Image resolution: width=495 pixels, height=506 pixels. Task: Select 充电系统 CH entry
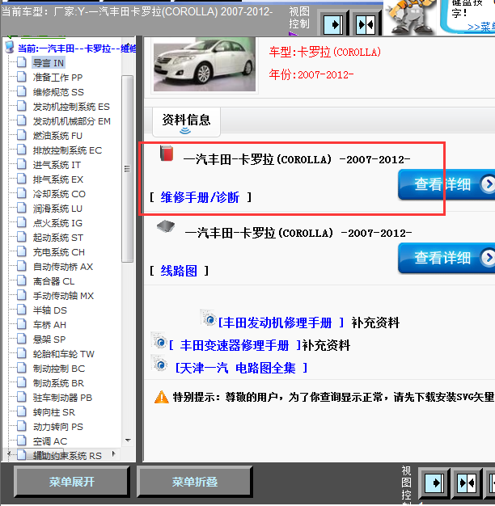(59, 252)
